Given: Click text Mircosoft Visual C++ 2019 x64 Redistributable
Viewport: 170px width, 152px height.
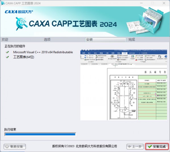Looking at the screenshot, I should click(x=43, y=52).
